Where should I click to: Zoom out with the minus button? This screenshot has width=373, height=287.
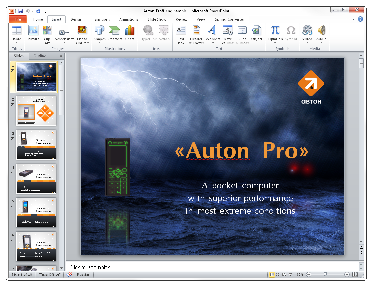pos(309,274)
